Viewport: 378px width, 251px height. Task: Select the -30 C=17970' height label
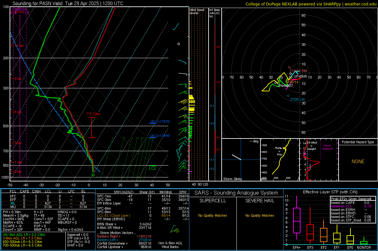pyautogui.click(x=159, y=121)
